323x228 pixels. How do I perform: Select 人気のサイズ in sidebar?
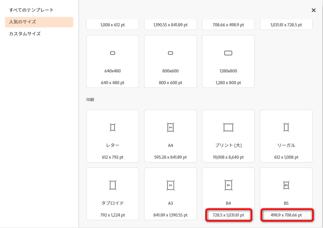(23, 22)
